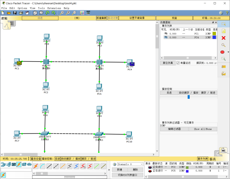This screenshot has width=230, height=179.
Task: Open custom devices dialog icon
Action: 88,13
